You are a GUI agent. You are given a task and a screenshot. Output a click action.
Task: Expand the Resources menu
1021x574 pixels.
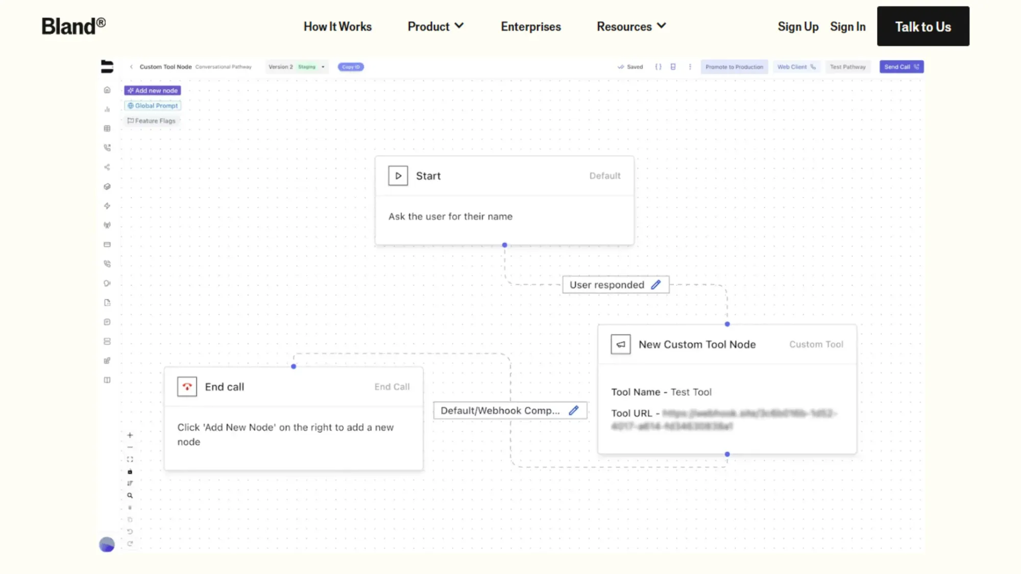coord(631,26)
